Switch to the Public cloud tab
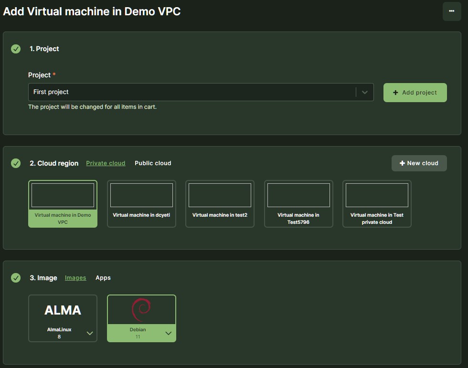The width and height of the screenshot is (468, 368). [153, 163]
